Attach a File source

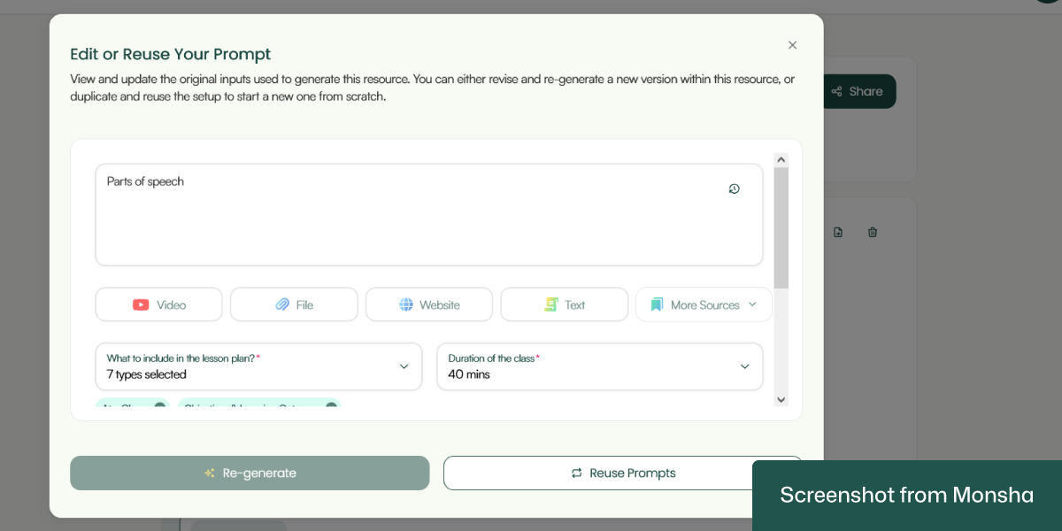pyautogui.click(x=294, y=304)
